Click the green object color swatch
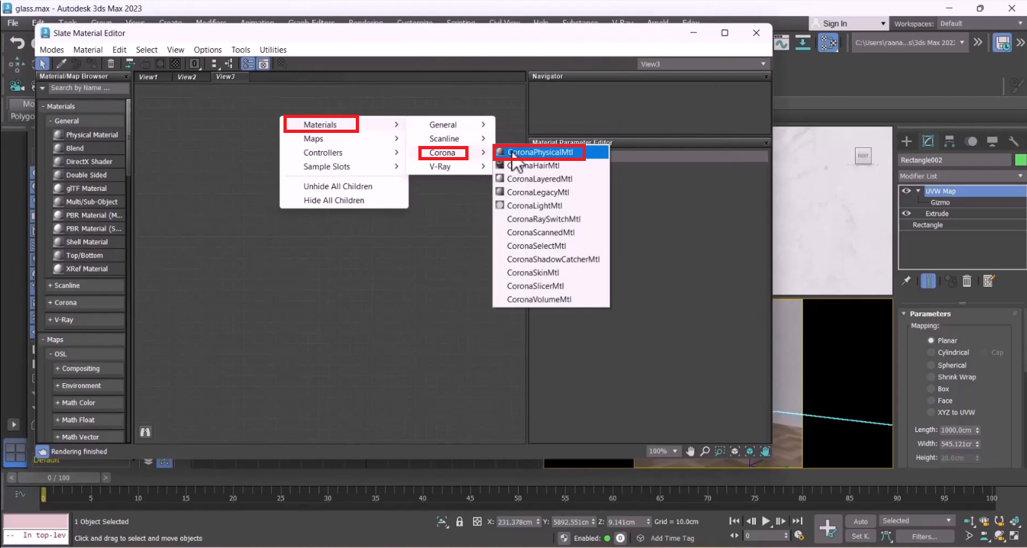The width and height of the screenshot is (1027, 548). tap(1020, 160)
